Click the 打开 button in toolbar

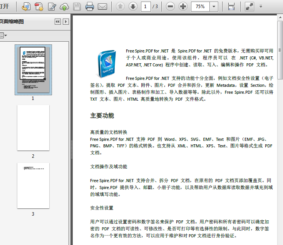click(4, 7)
